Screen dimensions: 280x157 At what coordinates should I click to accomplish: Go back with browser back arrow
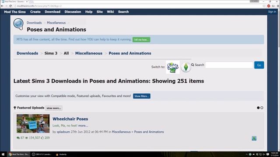coord(2,6)
